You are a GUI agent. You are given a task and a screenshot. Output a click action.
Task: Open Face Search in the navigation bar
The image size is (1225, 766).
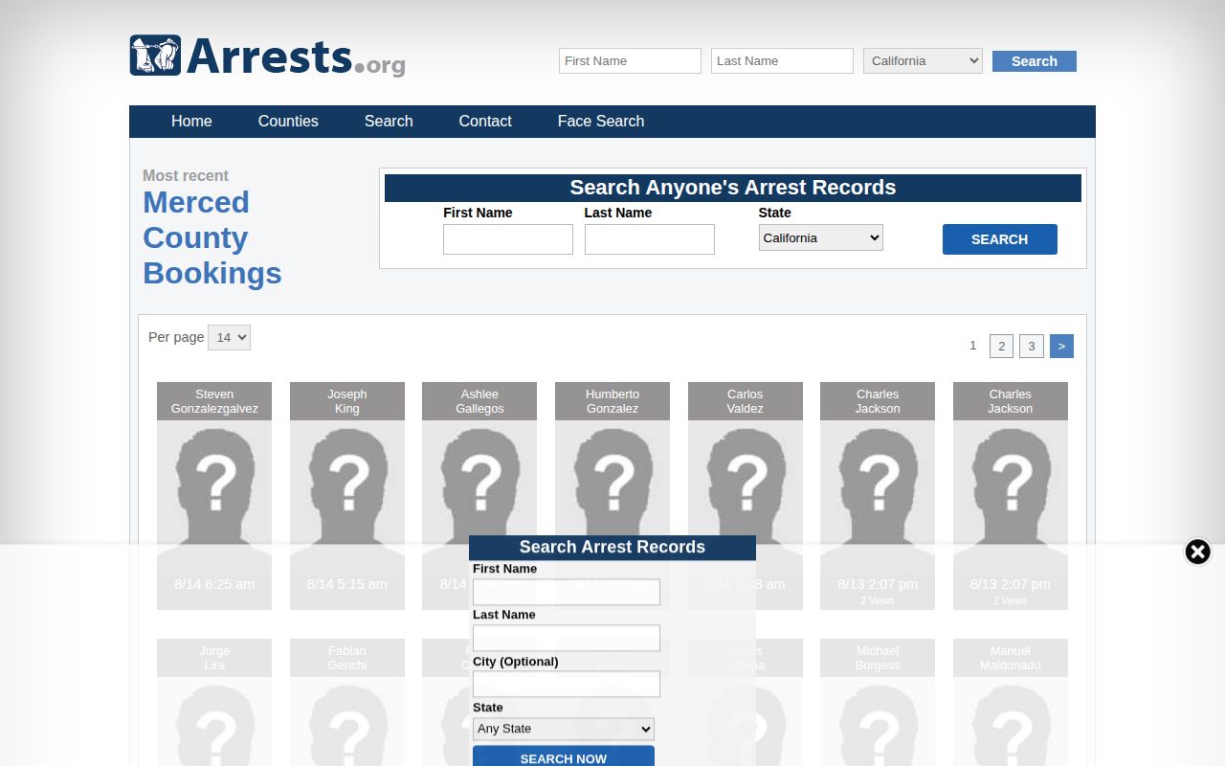(x=601, y=122)
